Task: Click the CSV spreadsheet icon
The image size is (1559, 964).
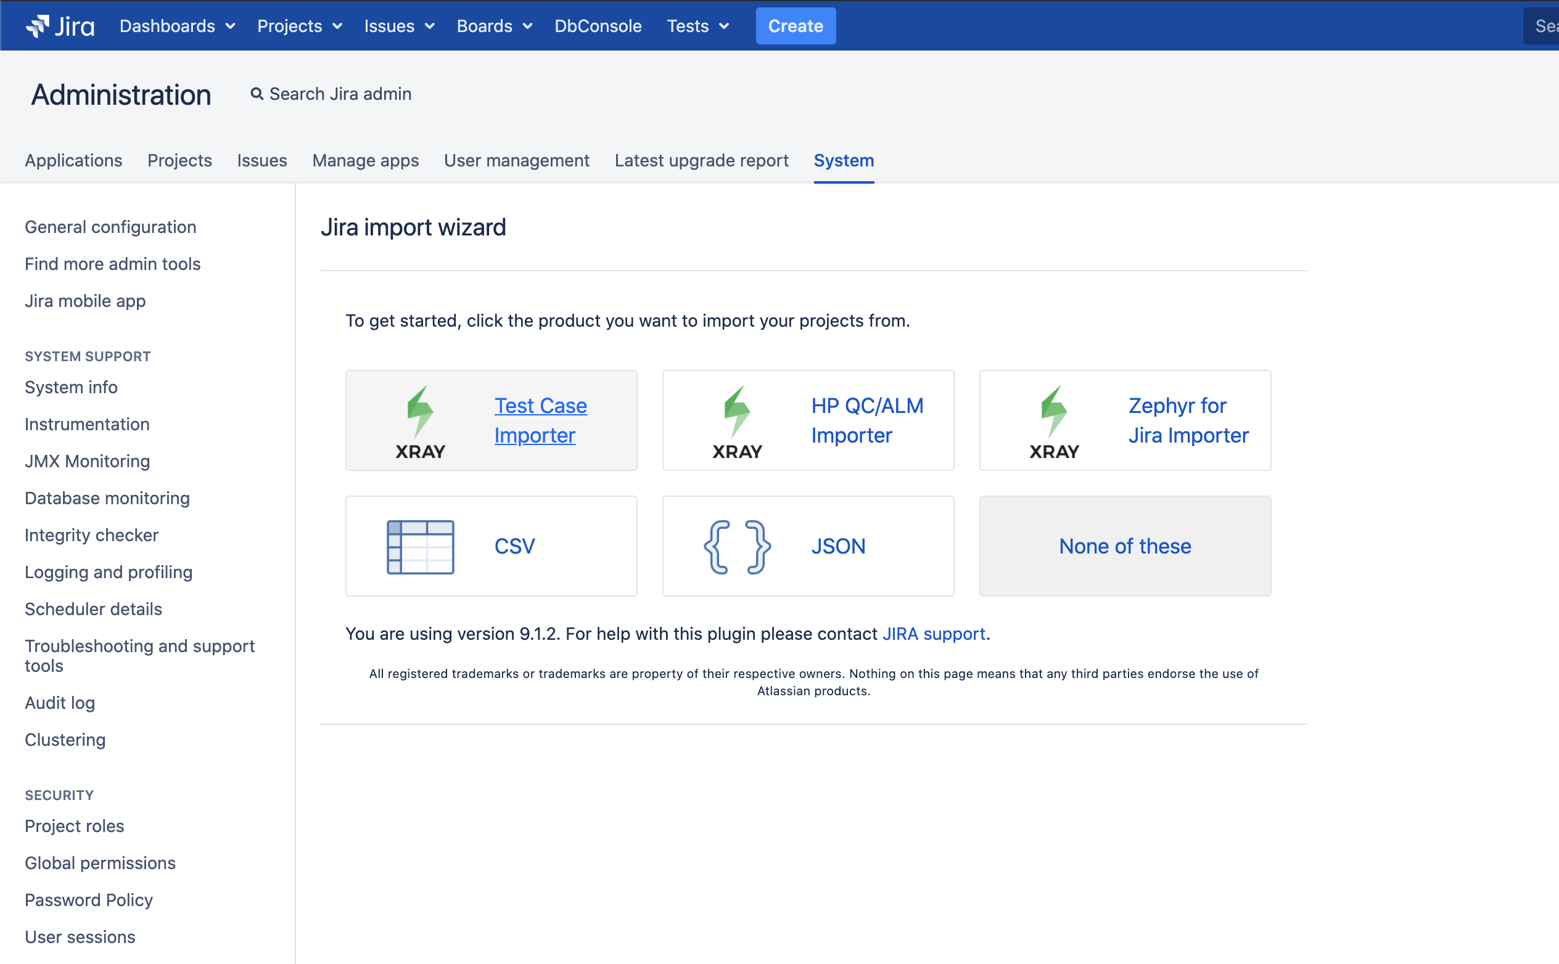Action: pyautogui.click(x=421, y=546)
